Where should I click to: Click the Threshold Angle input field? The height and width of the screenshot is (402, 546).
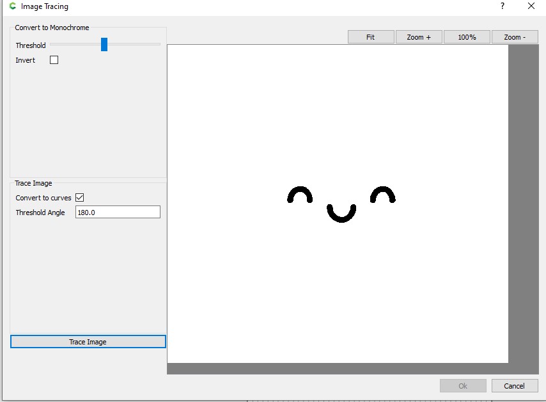118,213
